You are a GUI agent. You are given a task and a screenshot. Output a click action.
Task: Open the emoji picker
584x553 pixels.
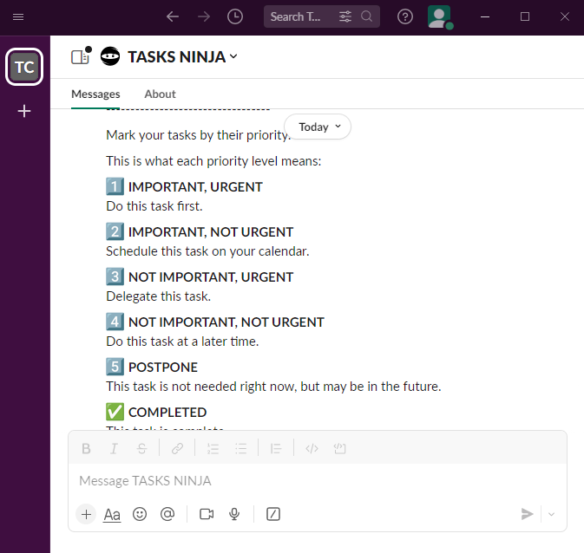[x=140, y=514]
